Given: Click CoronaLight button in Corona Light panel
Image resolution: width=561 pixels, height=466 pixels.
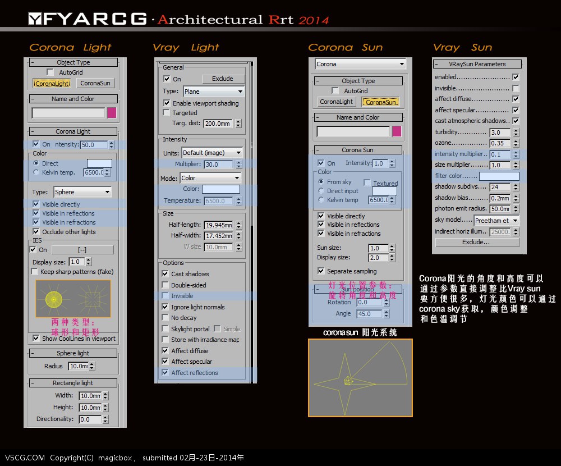Looking at the screenshot, I should tap(52, 83).
